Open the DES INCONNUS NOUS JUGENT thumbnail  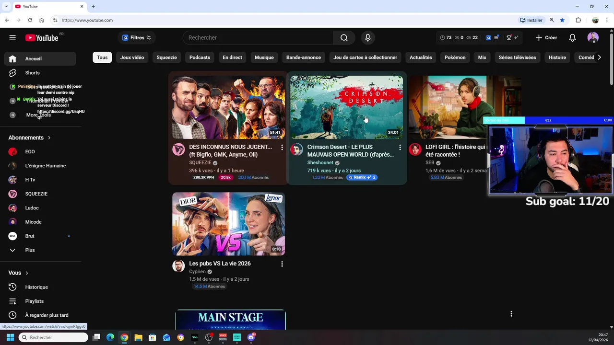228,107
